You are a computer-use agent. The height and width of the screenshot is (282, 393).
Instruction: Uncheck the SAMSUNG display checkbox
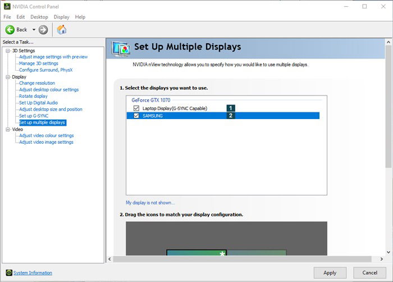pos(136,115)
